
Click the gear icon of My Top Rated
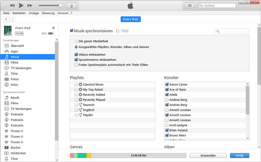pos(80,90)
